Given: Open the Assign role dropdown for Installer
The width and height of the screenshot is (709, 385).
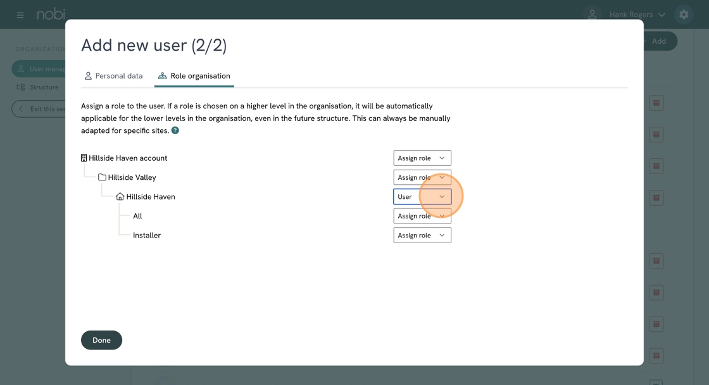Looking at the screenshot, I should pyautogui.click(x=422, y=236).
